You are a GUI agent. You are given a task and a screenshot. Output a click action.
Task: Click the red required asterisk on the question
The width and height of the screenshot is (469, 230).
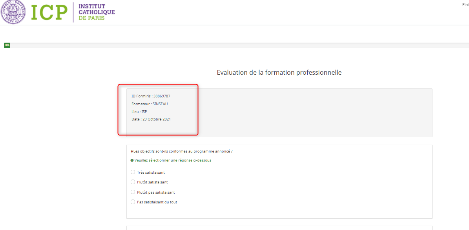[x=131, y=151]
